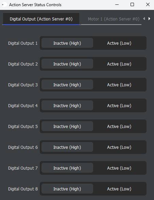Select Inactive (High) for Digital Output 1
Image resolution: width=154 pixels, height=200 pixels.
click(x=67, y=43)
